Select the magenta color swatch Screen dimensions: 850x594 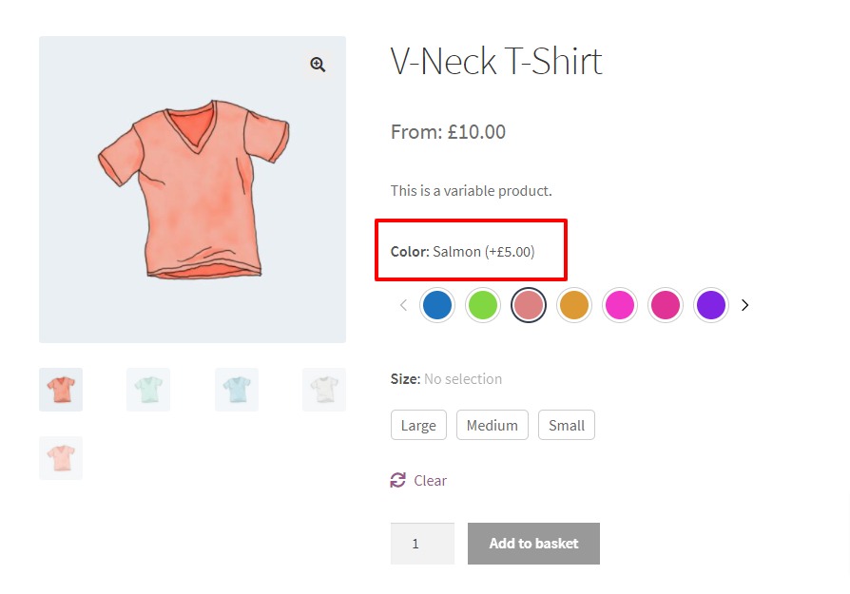point(620,304)
